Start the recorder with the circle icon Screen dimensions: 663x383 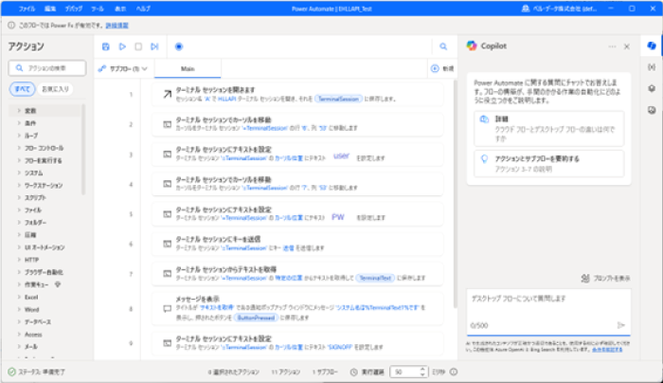[x=179, y=46]
